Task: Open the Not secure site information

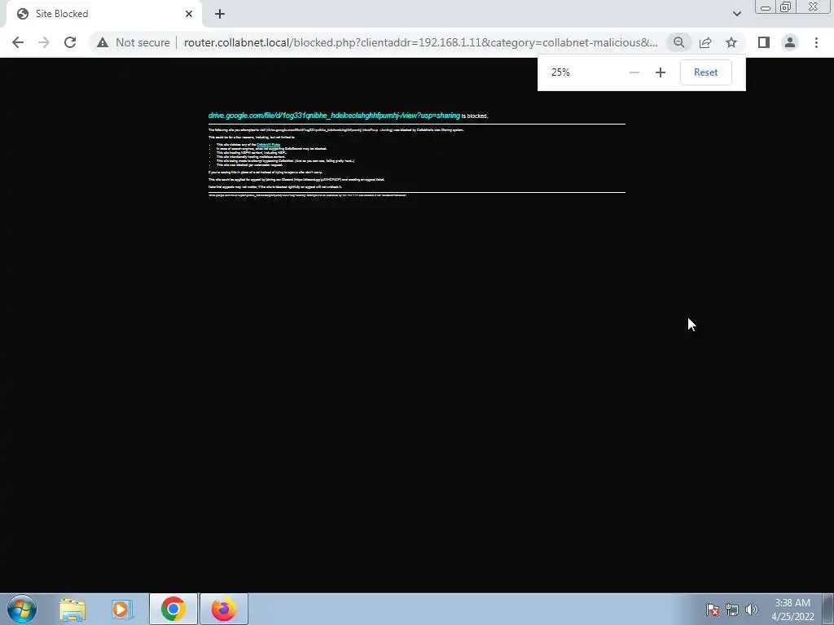Action: tap(133, 42)
